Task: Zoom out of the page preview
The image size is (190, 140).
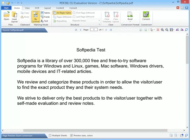Action: coord(167,30)
